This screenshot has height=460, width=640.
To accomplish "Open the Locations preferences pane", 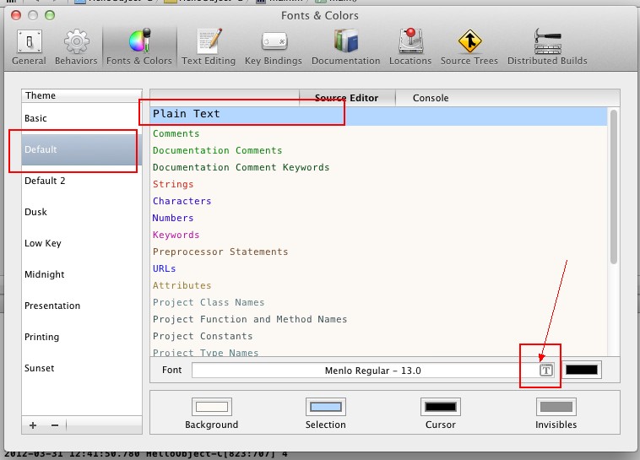I will [410, 47].
